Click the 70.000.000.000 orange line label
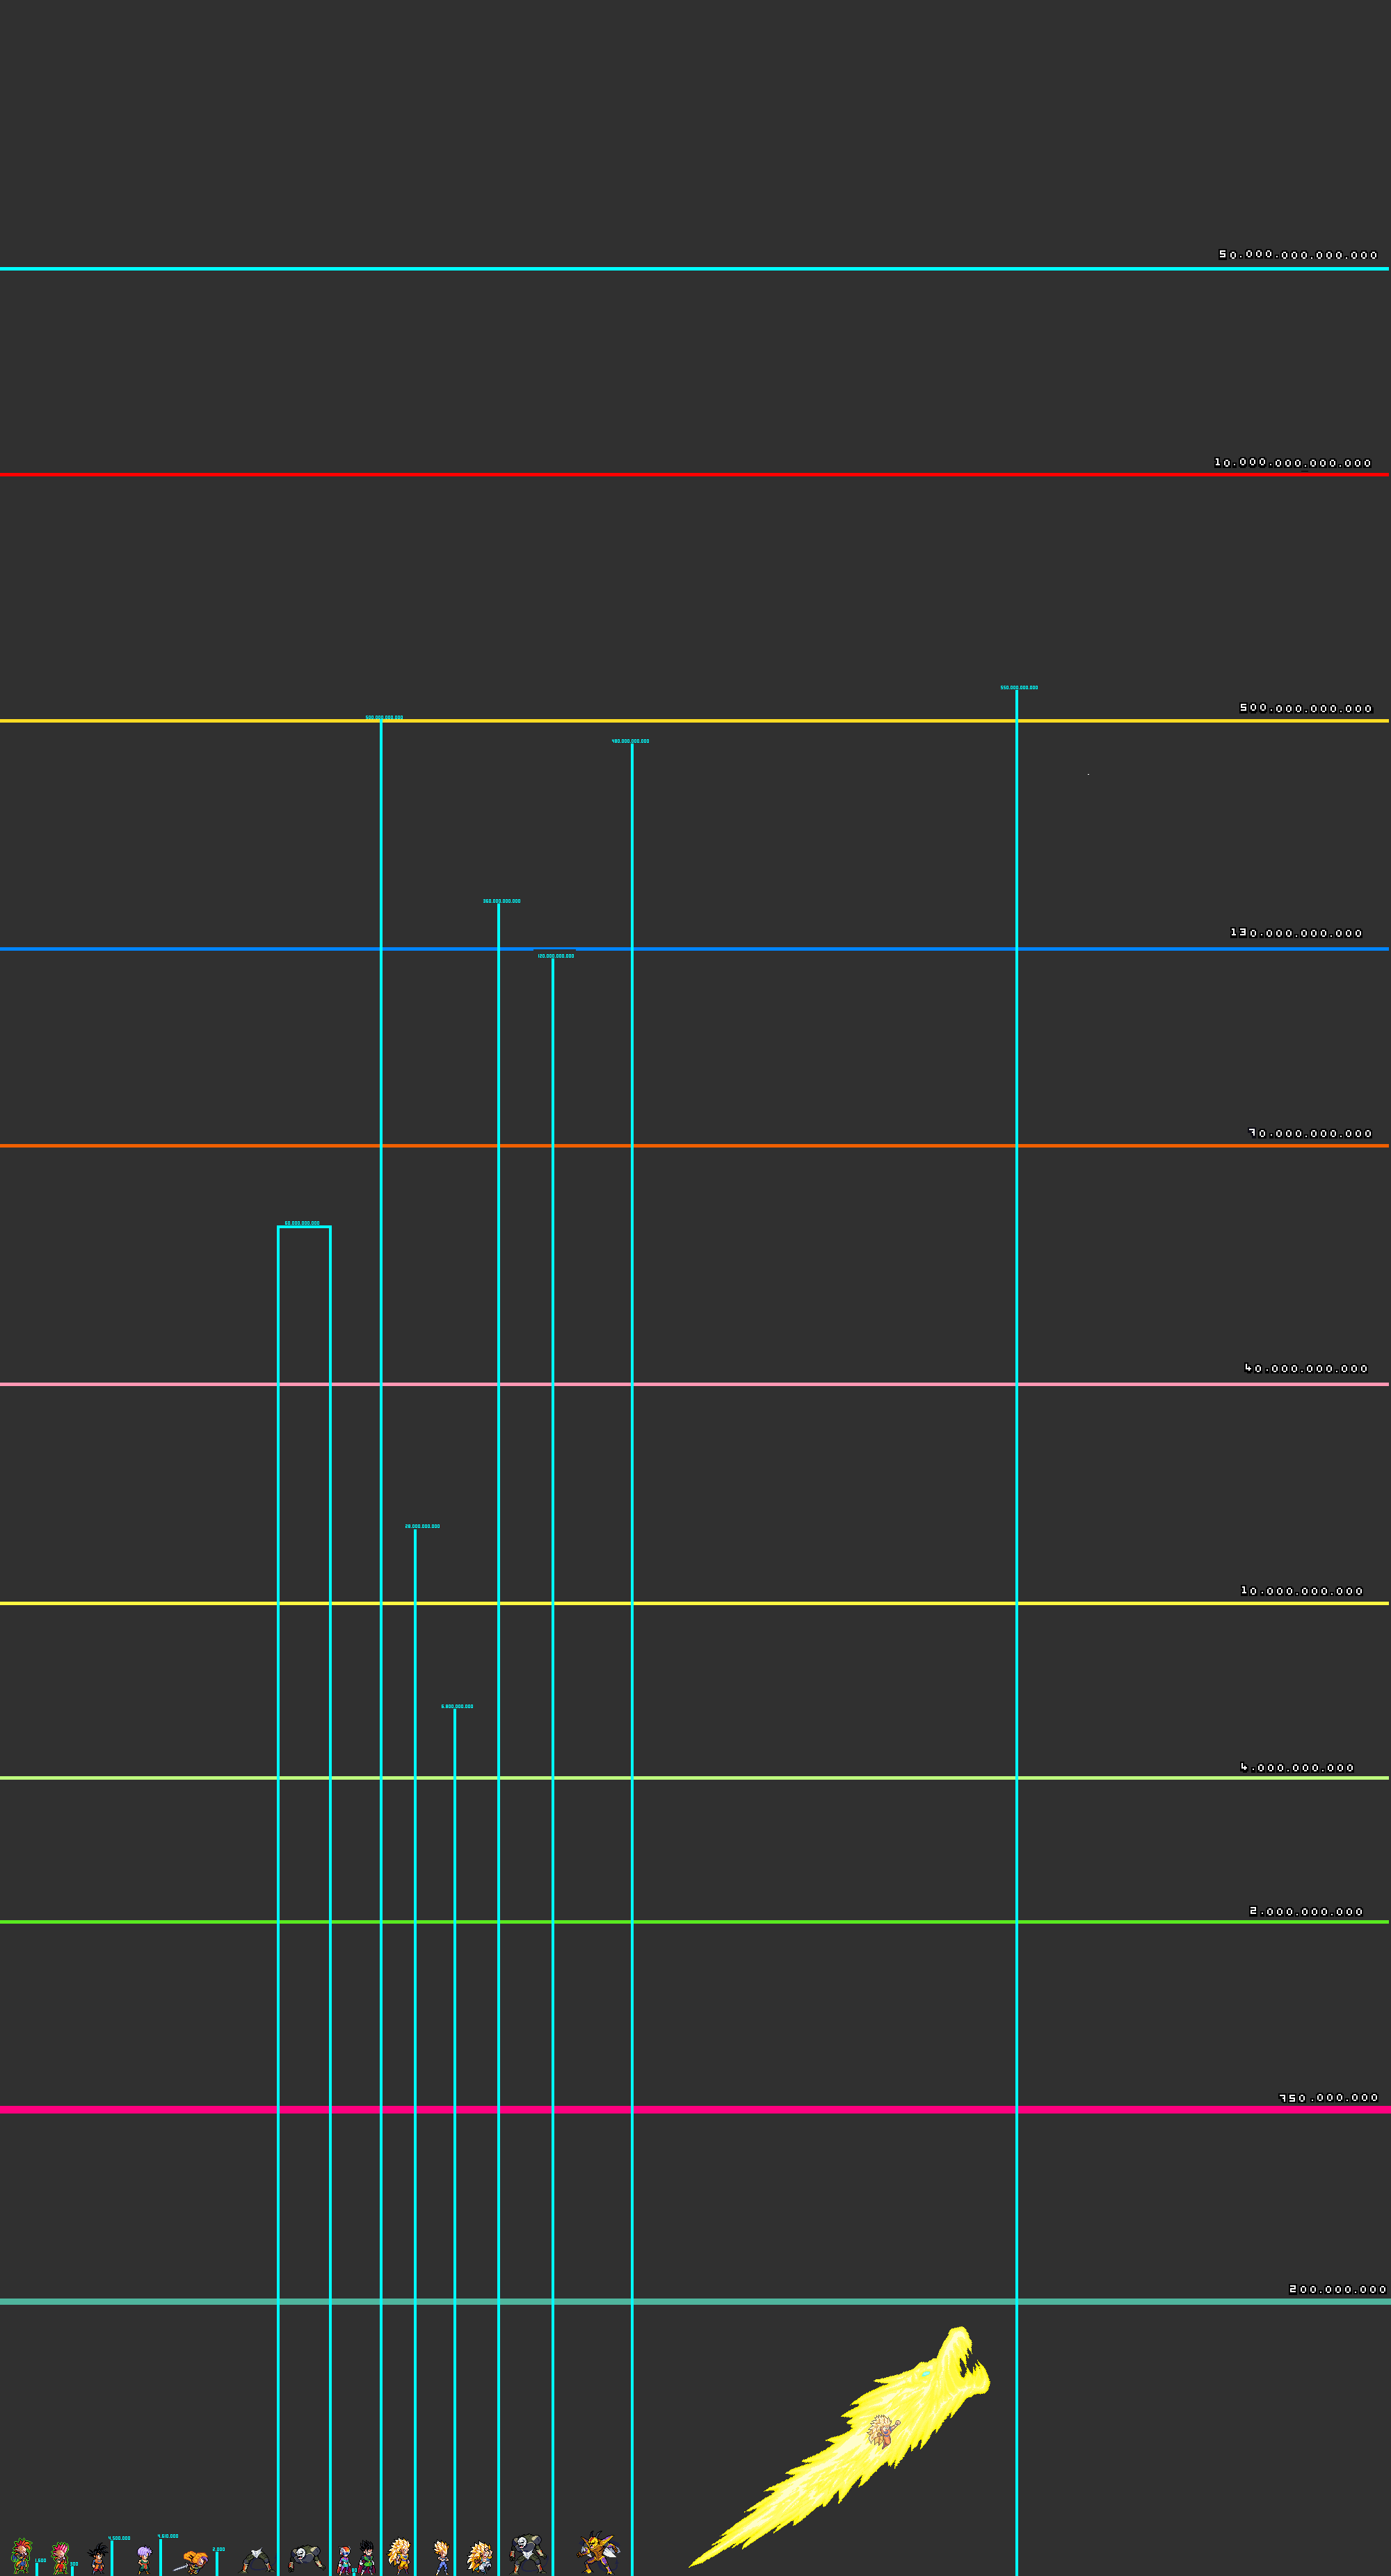This screenshot has height=2576, width=1391. point(1309,1134)
